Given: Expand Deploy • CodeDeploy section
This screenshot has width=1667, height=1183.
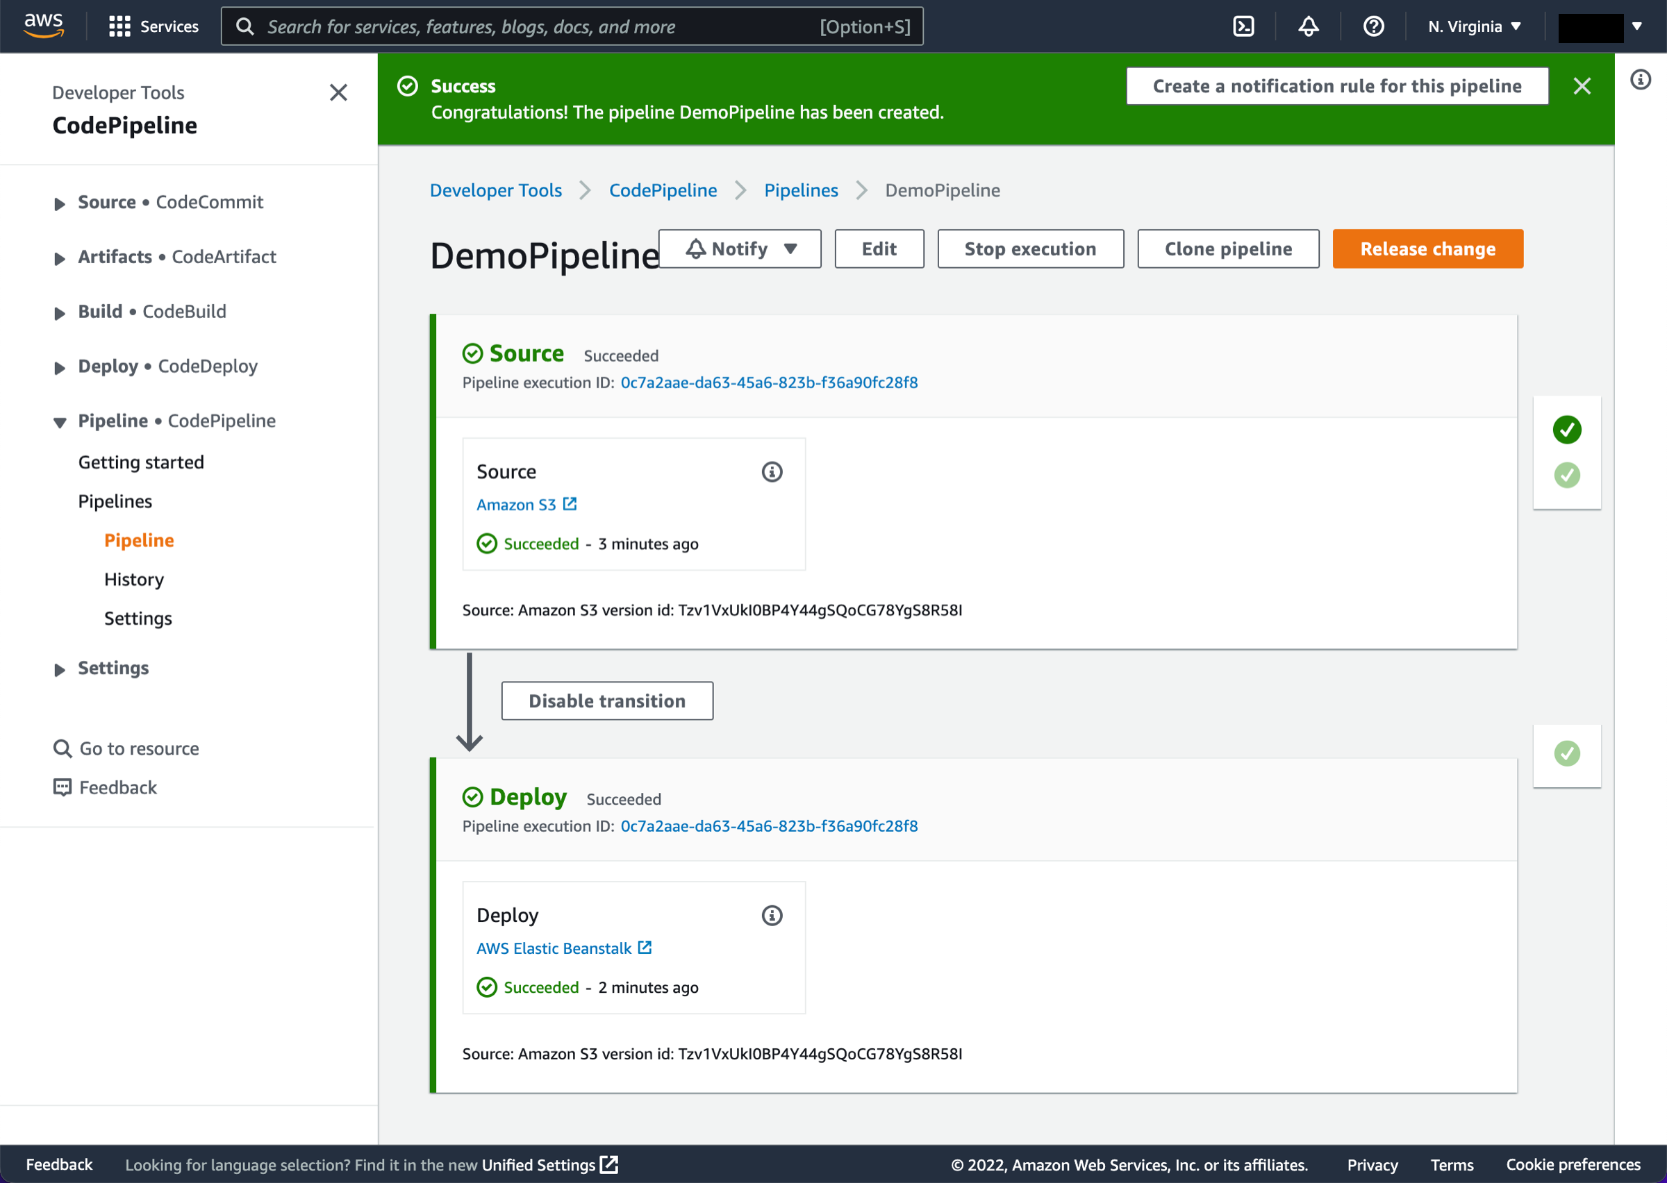Looking at the screenshot, I should (60, 368).
